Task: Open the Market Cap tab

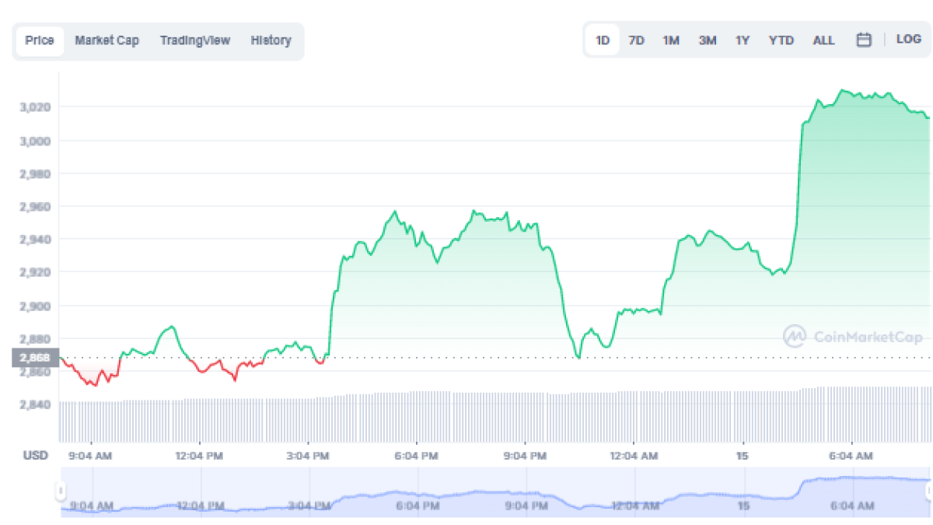Action: [107, 40]
